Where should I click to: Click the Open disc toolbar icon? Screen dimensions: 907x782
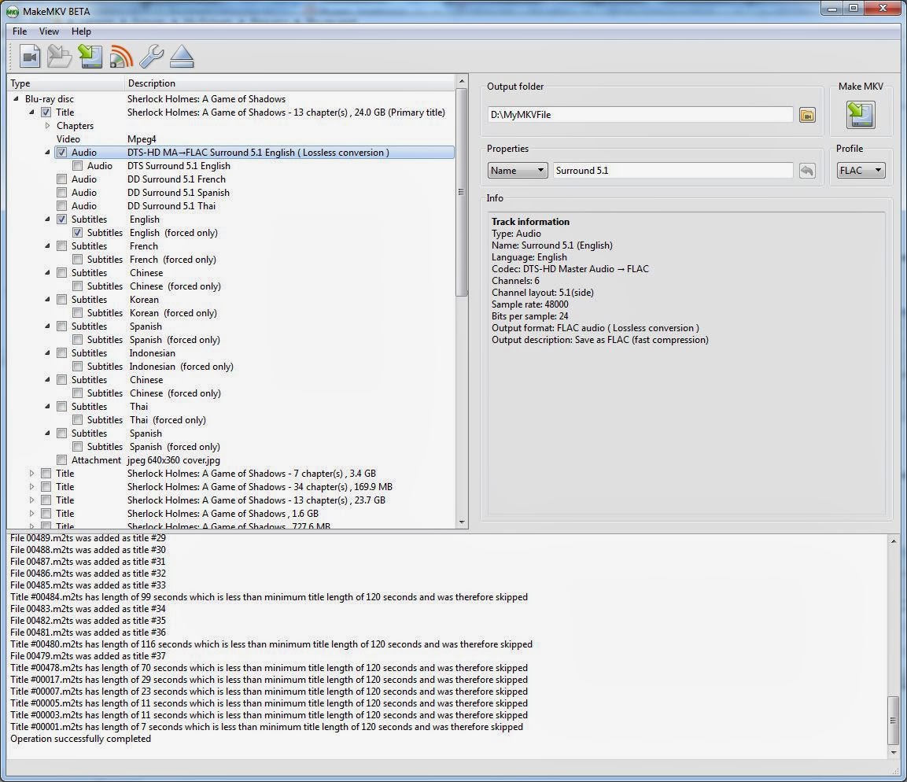60,56
